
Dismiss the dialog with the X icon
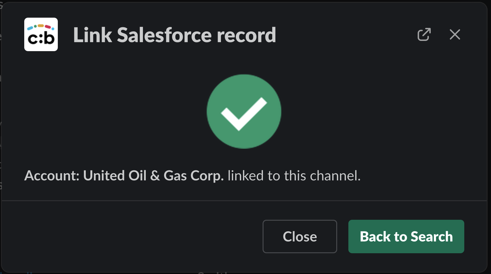(x=455, y=34)
